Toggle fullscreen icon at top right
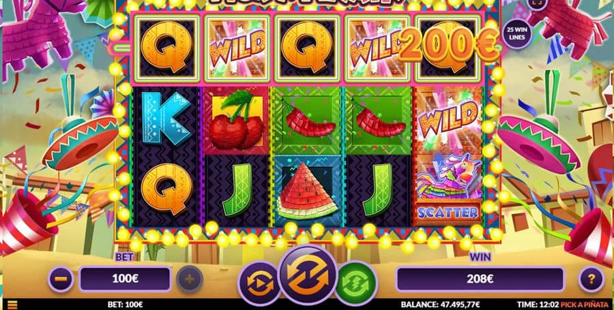 pos(536,3)
